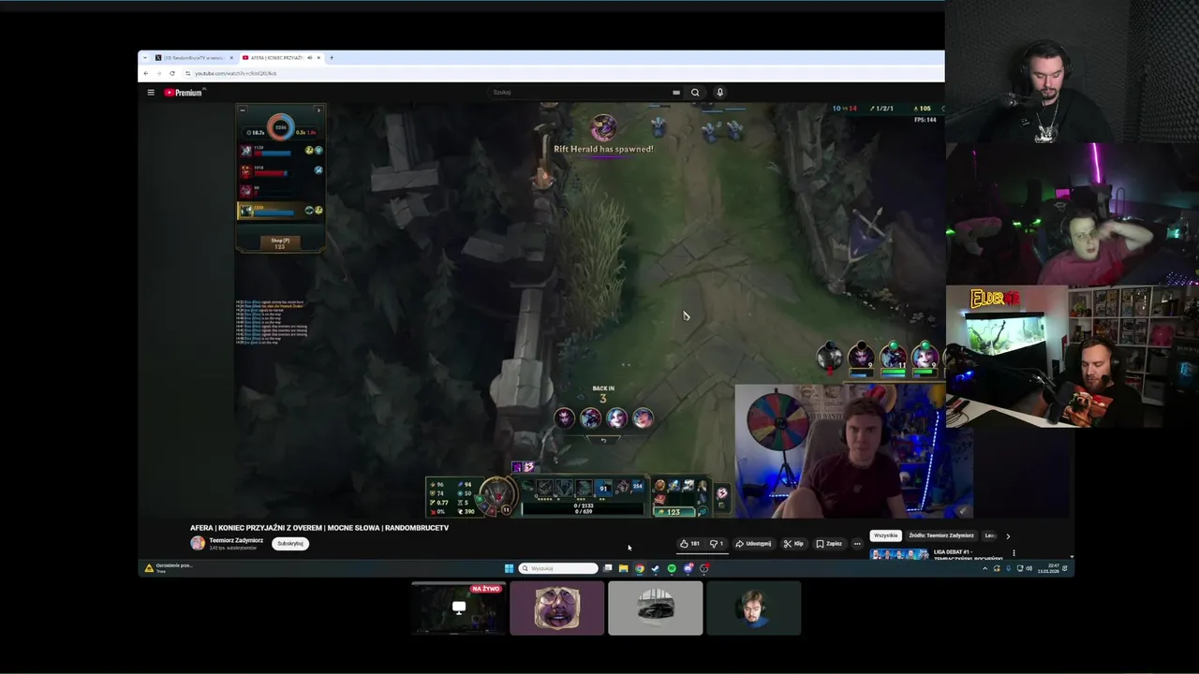Open the 'LIGA DEBAT #1' suggested video thumbnail

[x=899, y=554]
